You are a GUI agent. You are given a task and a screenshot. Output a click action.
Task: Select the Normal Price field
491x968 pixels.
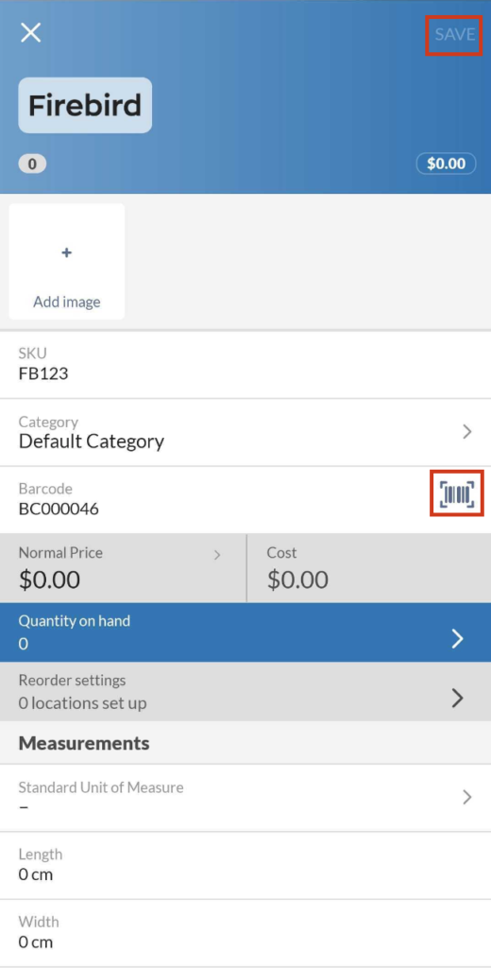[x=123, y=568]
